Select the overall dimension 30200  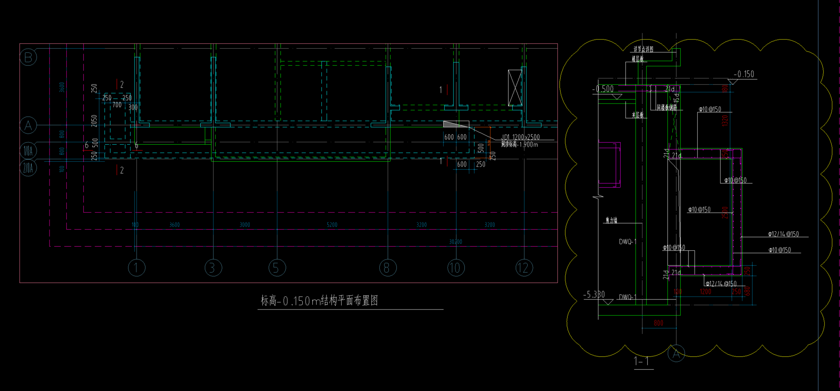coord(456,242)
